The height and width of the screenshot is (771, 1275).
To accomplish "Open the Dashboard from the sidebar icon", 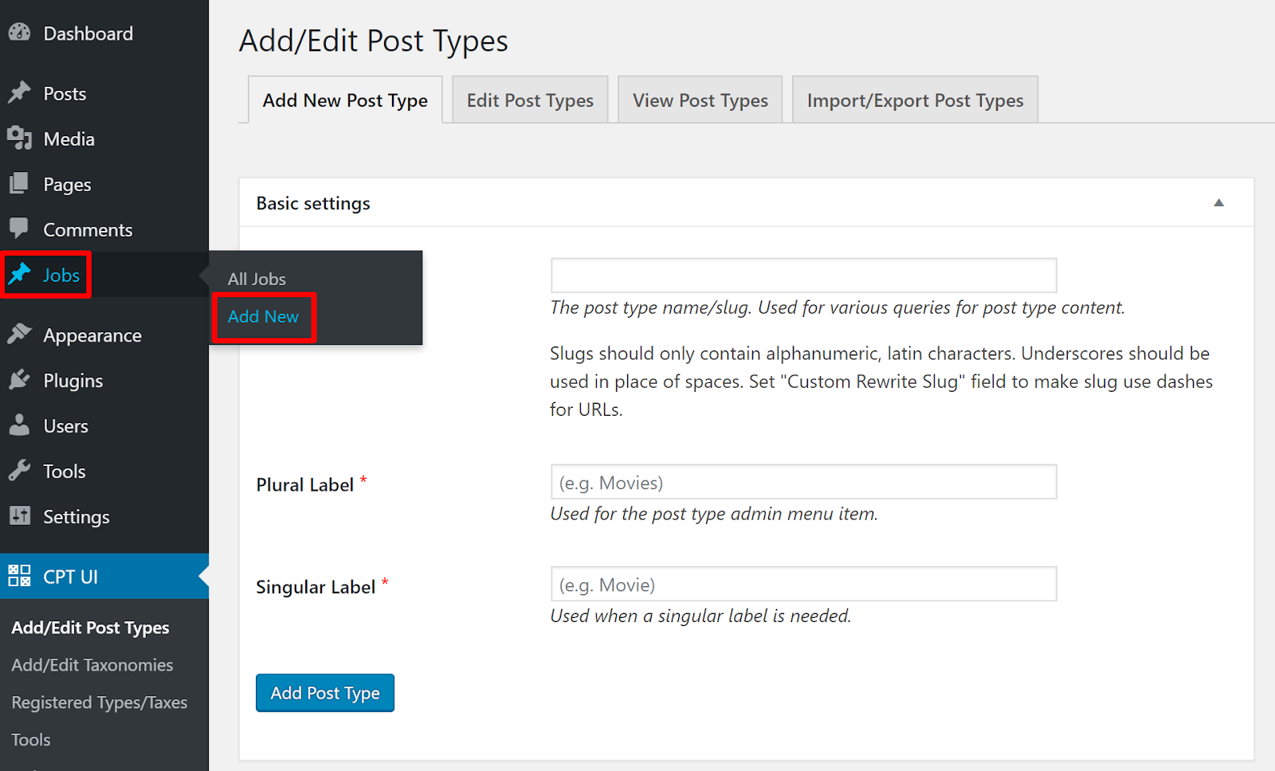I will pos(20,33).
